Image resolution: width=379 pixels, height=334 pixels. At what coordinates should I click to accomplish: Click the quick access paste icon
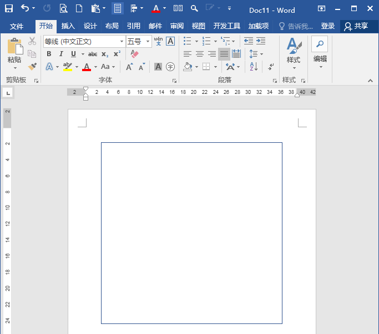[95, 8]
